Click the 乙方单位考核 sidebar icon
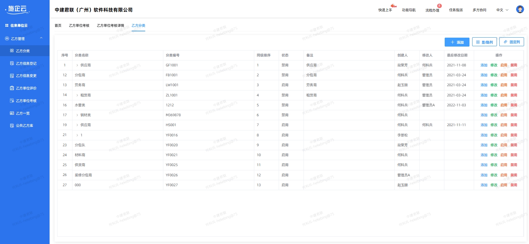529x244 pixels. 12,101
